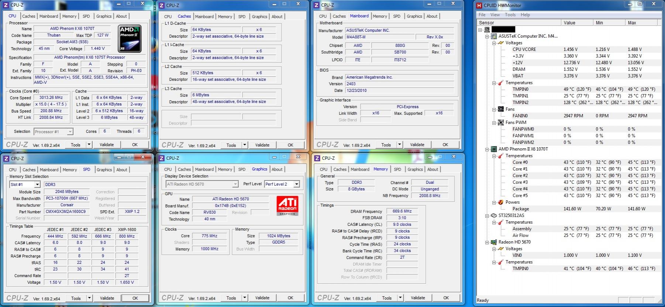Click the AMD Phenom II X6 1070T chip icon
The width and height of the screenshot is (665, 307).
coord(494,149)
